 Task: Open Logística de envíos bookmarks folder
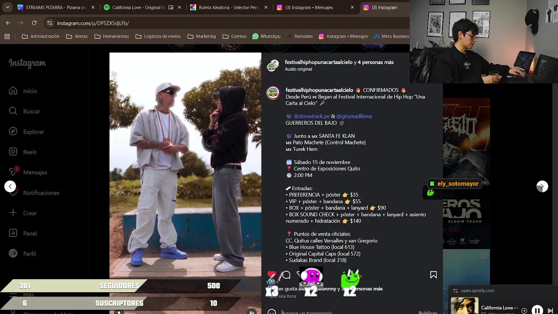(x=158, y=36)
